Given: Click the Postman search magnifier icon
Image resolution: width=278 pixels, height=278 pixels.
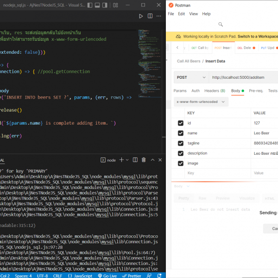Looking at the screenshot, I should [x=221, y=25].
